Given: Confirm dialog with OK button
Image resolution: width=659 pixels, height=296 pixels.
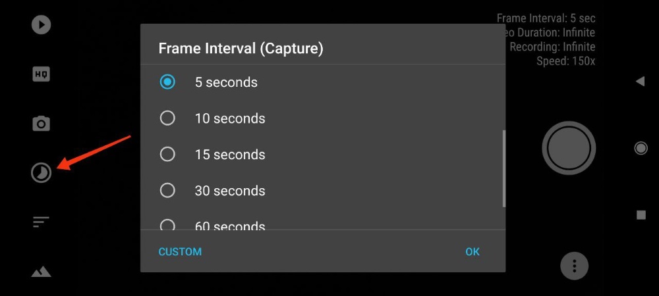Looking at the screenshot, I should coord(473,251).
